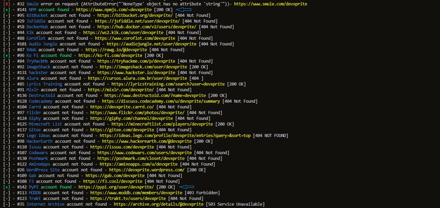This screenshot has width=440, height=208.
Task: Open the flickr.com photos devxprite URL
Action: pyautogui.click(x=137, y=113)
